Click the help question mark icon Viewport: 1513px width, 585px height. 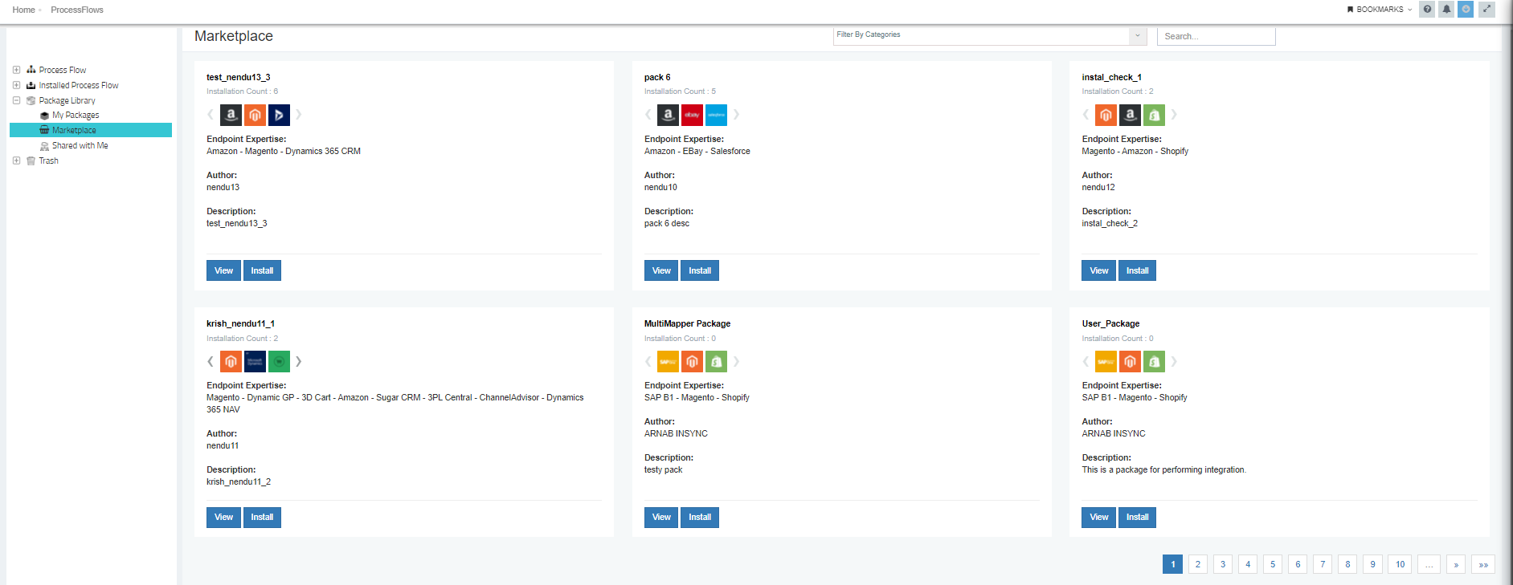pos(1427,10)
